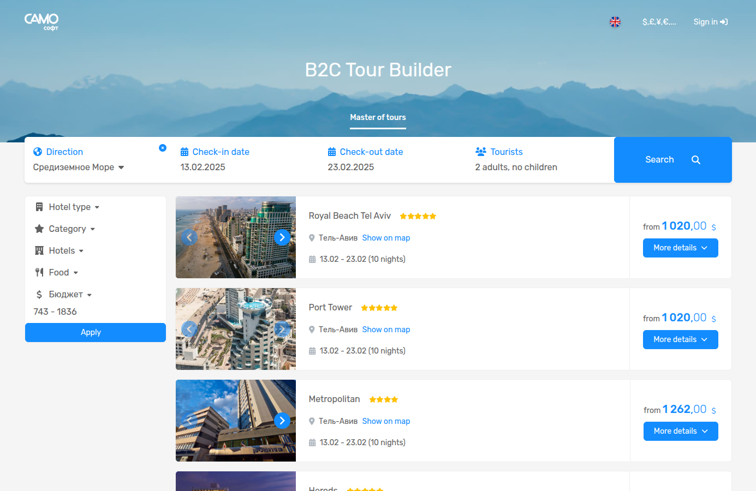Select the check-out date 23.02.2025 field
This screenshot has height=491, width=756.
[351, 167]
